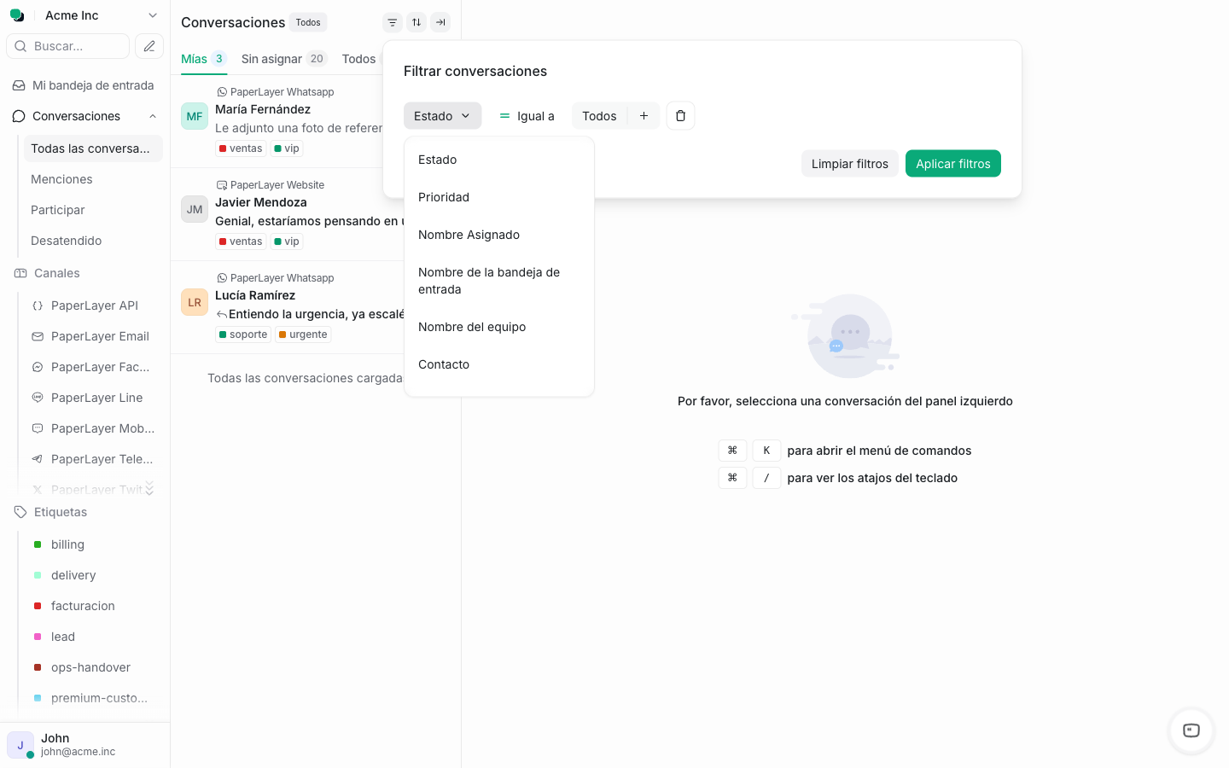Viewport: 1229px width, 768px height.
Task: Click the PaperLayer Telegram channel icon
Action: pos(38,459)
